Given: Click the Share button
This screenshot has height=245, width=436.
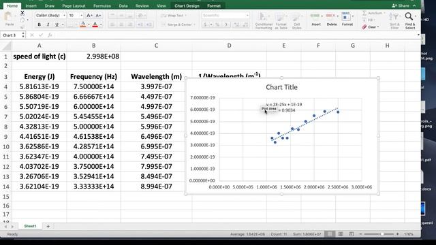Looking at the screenshot, I should (x=401, y=6).
